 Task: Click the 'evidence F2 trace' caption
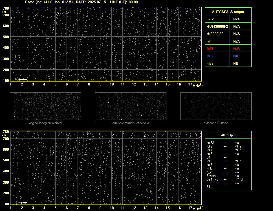click(x=216, y=123)
